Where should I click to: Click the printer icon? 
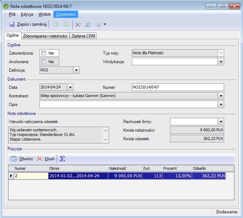(x=98, y=24)
